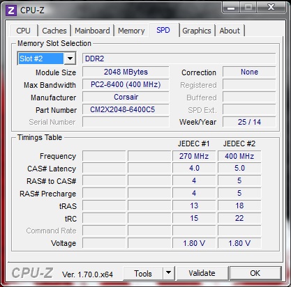
Task: Click the JEDEC #1 voltage 1.80 V
Action: click(x=194, y=243)
